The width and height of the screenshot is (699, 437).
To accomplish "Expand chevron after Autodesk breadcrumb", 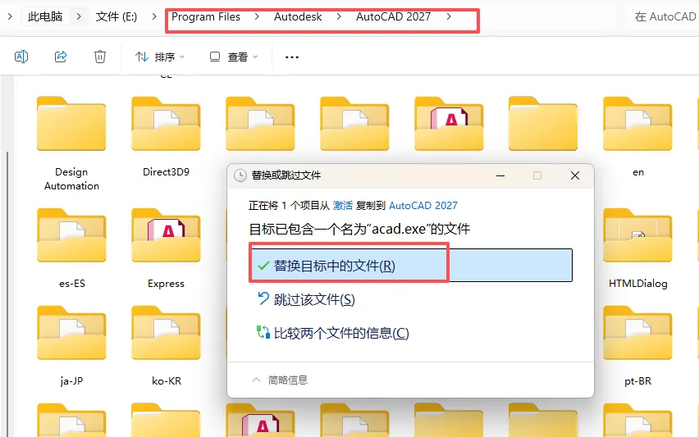I will point(339,17).
